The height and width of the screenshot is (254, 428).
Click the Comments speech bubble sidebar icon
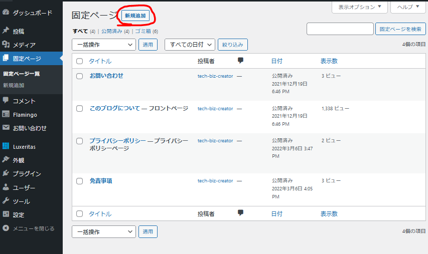pyautogui.click(x=6, y=101)
